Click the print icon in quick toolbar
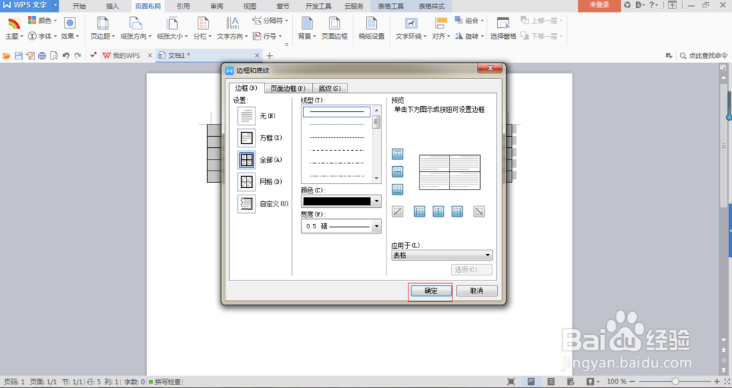 [x=42, y=56]
